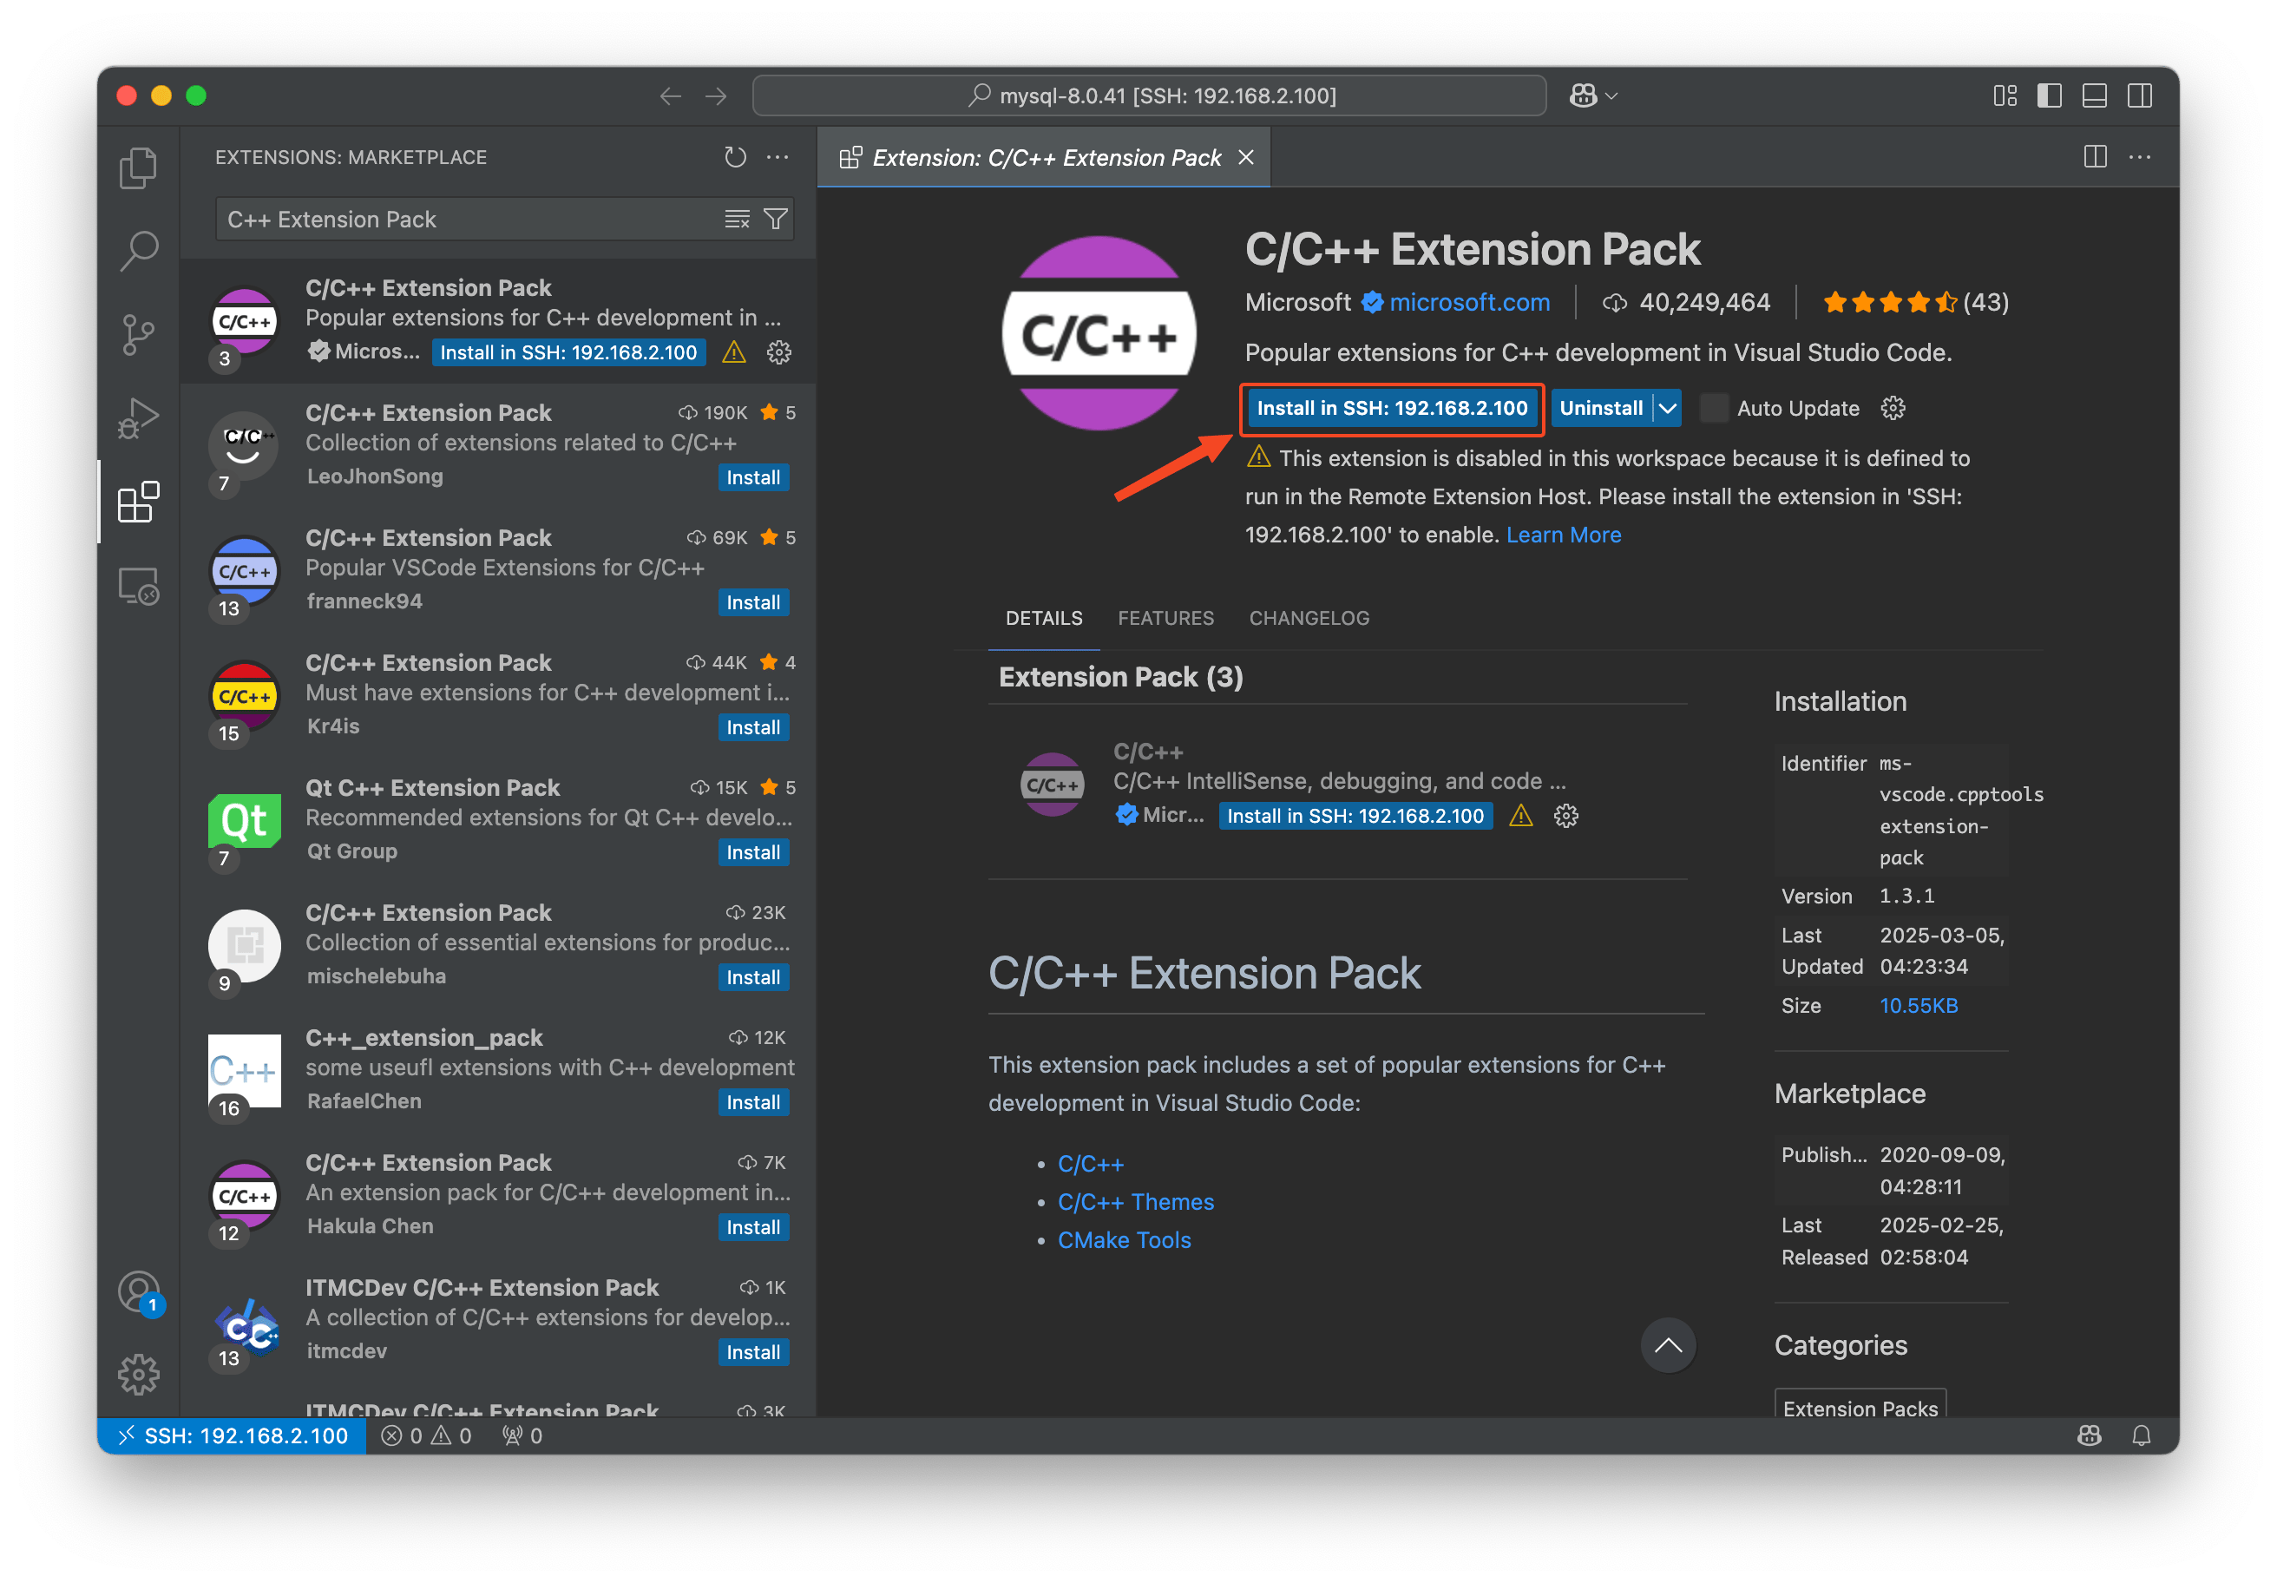2277x1583 pixels.
Task: Close the C/C++ Extension Pack tab
Action: (x=1245, y=157)
